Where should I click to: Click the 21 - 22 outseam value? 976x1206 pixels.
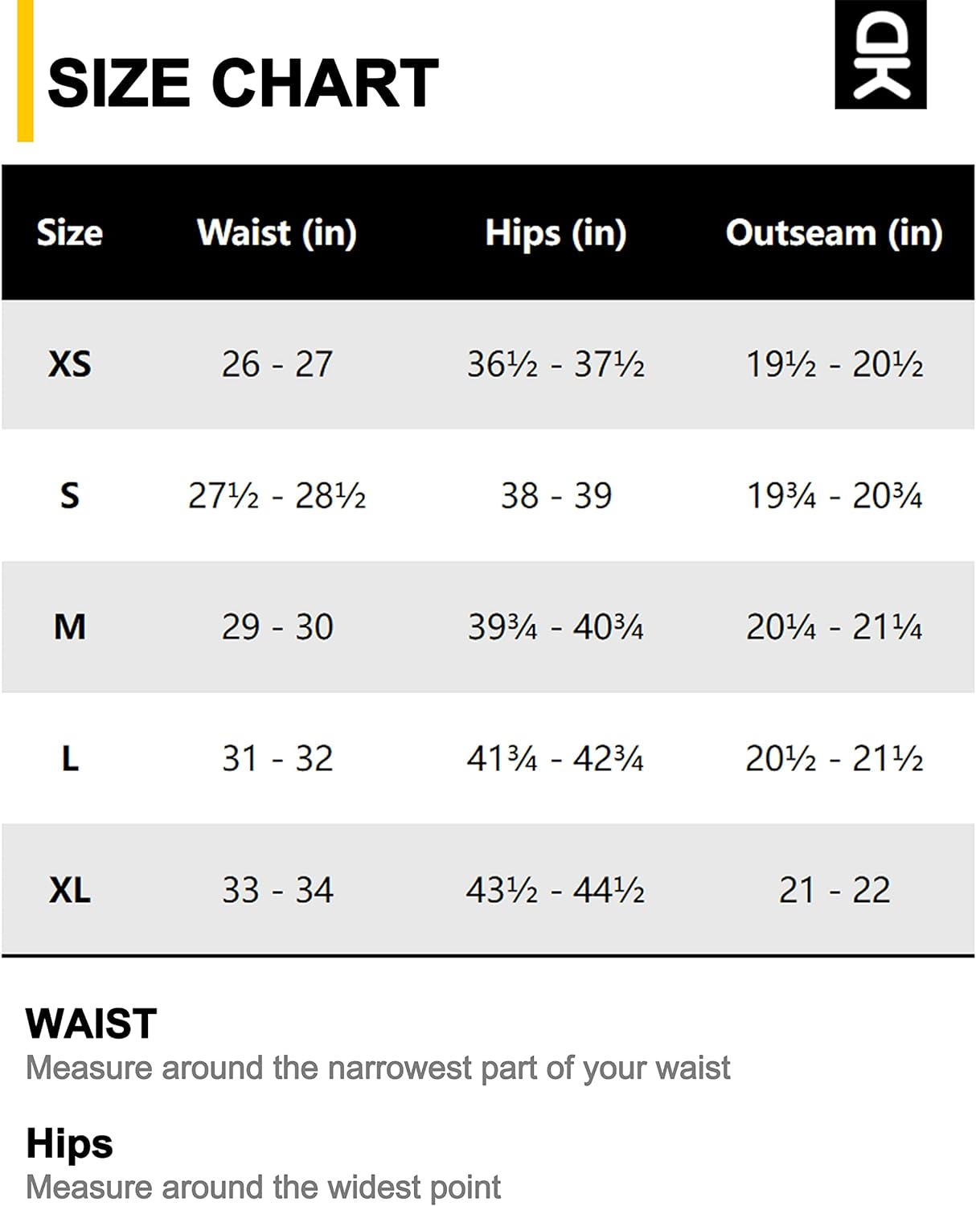(x=834, y=890)
